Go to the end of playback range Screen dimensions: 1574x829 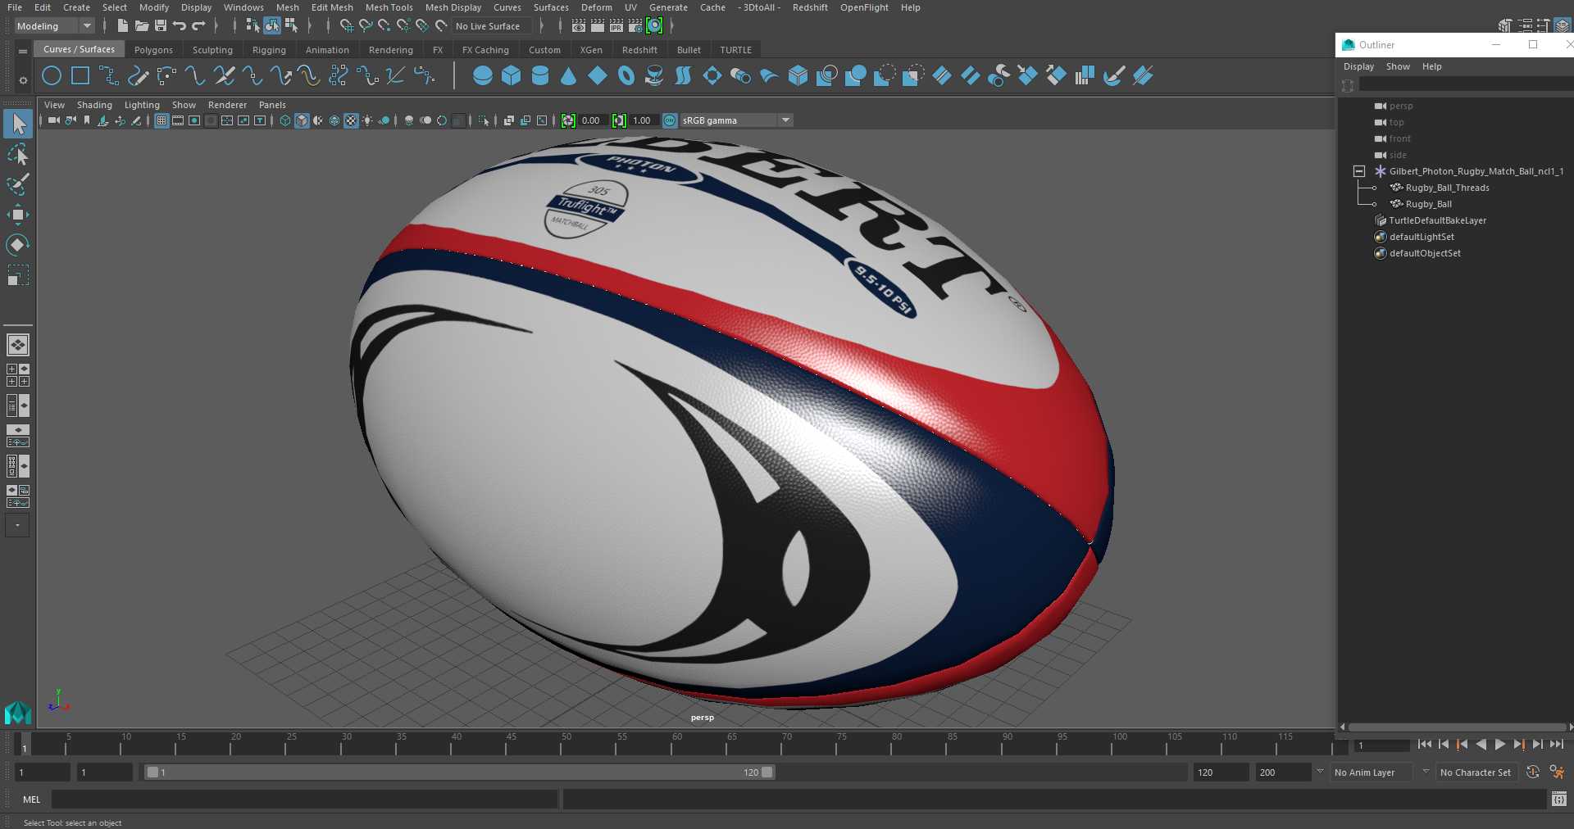click(1556, 745)
